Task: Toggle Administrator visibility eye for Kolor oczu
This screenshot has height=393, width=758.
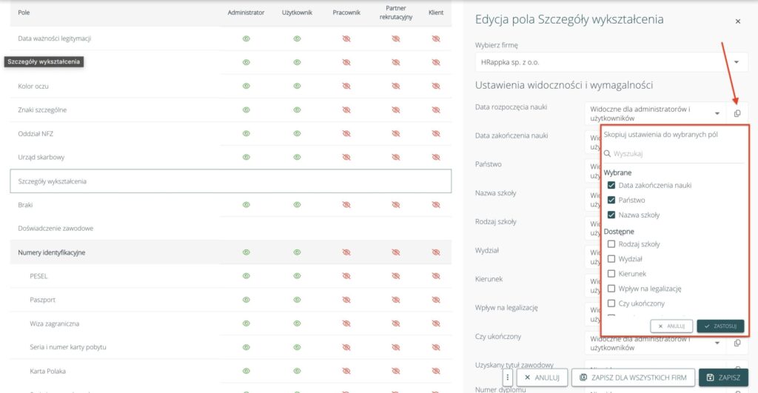Action: 246,86
